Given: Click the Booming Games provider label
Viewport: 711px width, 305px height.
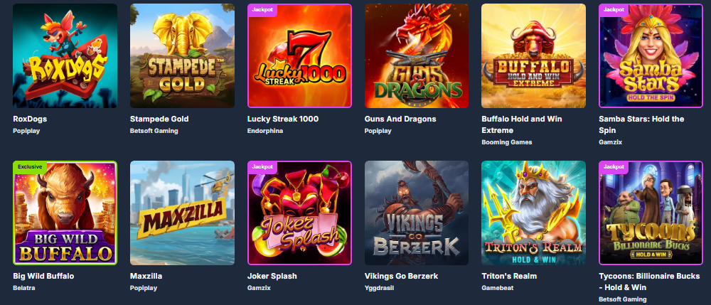Looking at the screenshot, I should pyautogui.click(x=507, y=142).
